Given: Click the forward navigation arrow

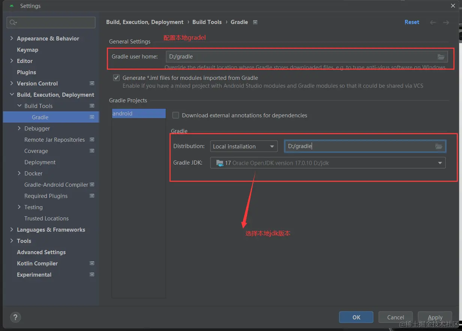Looking at the screenshot, I should (x=446, y=22).
